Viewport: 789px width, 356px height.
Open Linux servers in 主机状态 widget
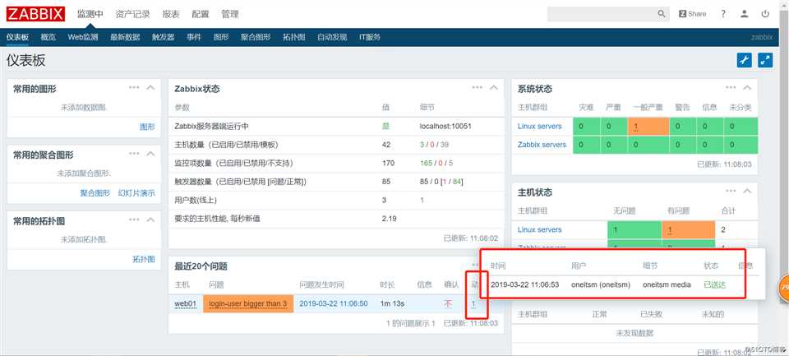(539, 229)
